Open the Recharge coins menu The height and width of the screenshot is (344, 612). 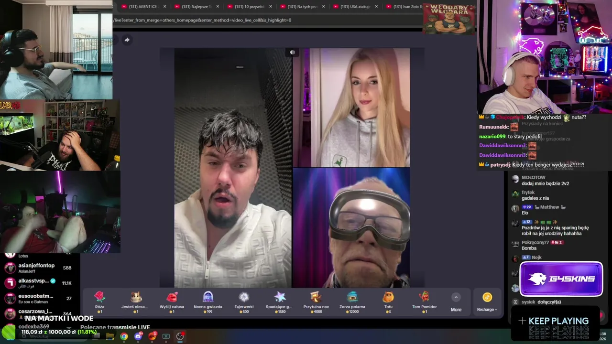tap(487, 303)
